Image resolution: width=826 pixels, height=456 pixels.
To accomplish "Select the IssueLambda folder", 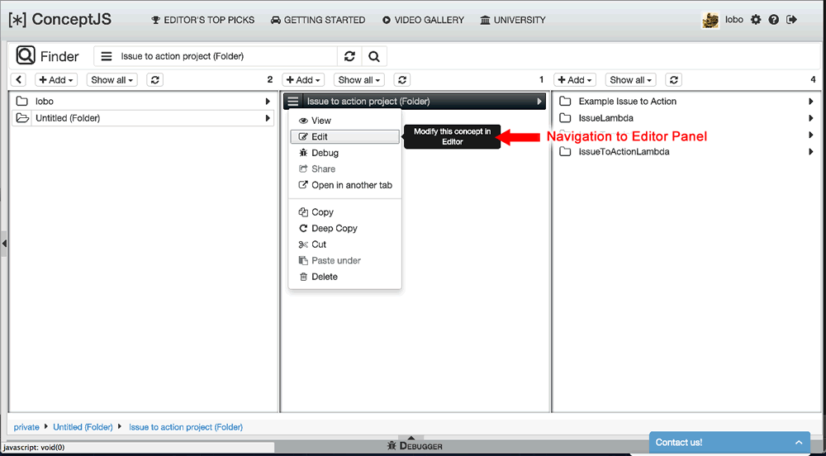I will pyautogui.click(x=687, y=118).
